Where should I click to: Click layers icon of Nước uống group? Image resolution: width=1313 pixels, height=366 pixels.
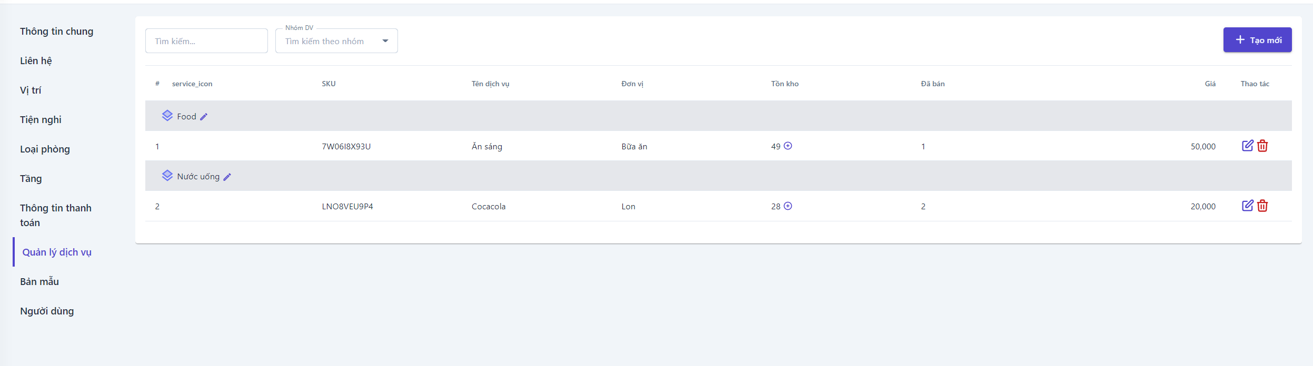[x=167, y=176]
